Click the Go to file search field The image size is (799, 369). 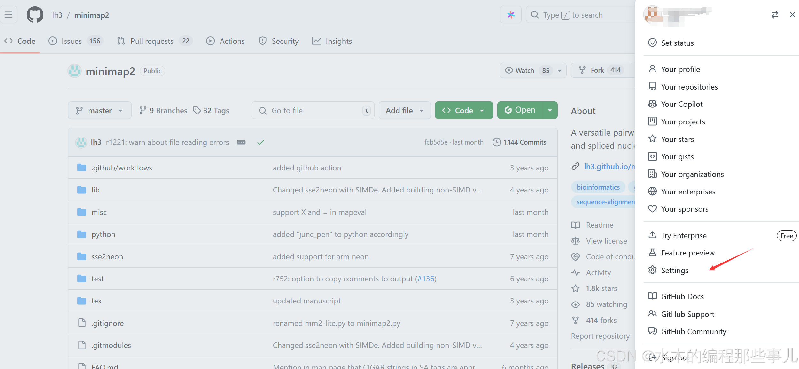(x=313, y=111)
